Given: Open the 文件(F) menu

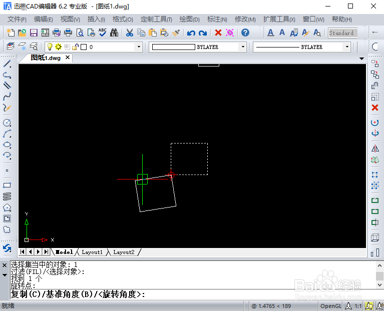Looking at the screenshot, I should click(x=17, y=19).
